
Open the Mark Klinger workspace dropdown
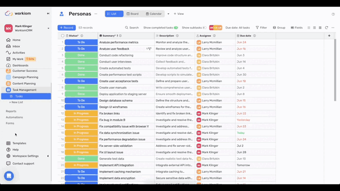tap(48, 29)
